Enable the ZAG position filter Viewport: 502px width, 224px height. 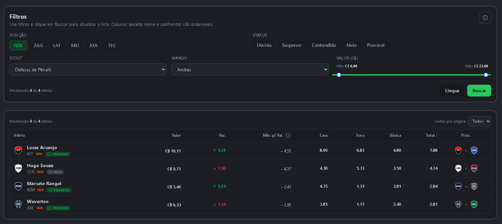point(38,45)
